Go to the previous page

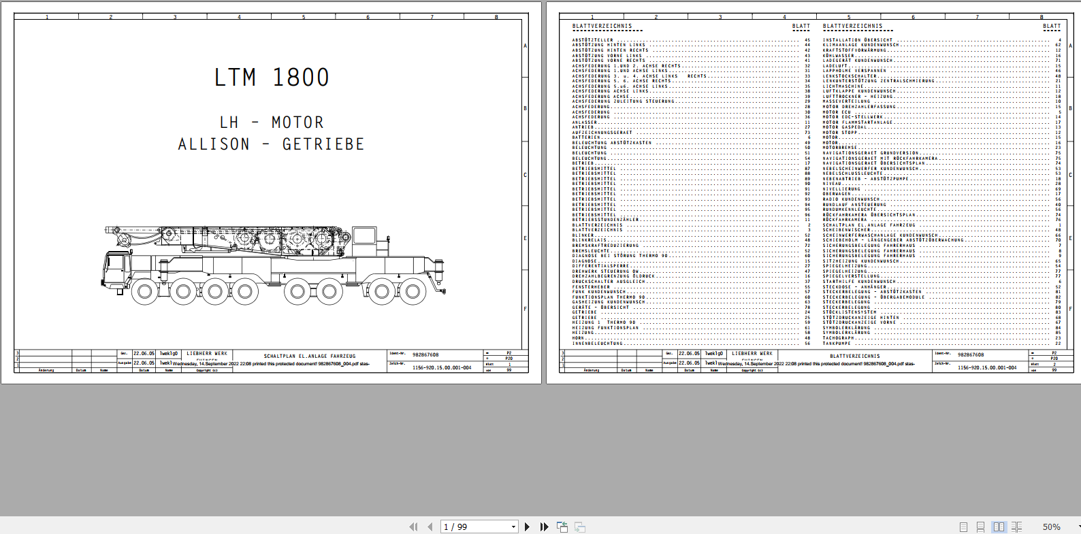[430, 527]
